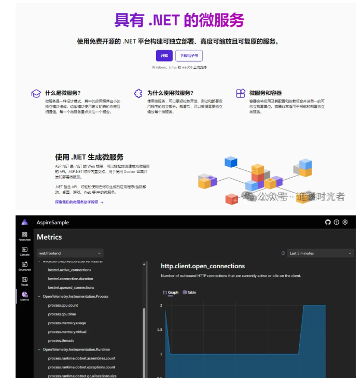Collapse the OpenTelemetry.Instrumentation.Runtime group
Viewport: 363px width, 378px height.
click(39, 350)
